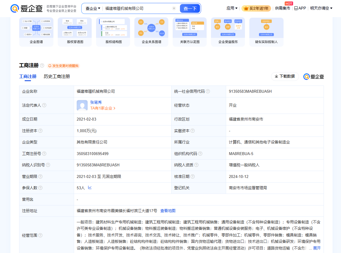Click the help icon next to 经营范围
The width and height of the screenshot is (341, 253).
click(x=40, y=235)
